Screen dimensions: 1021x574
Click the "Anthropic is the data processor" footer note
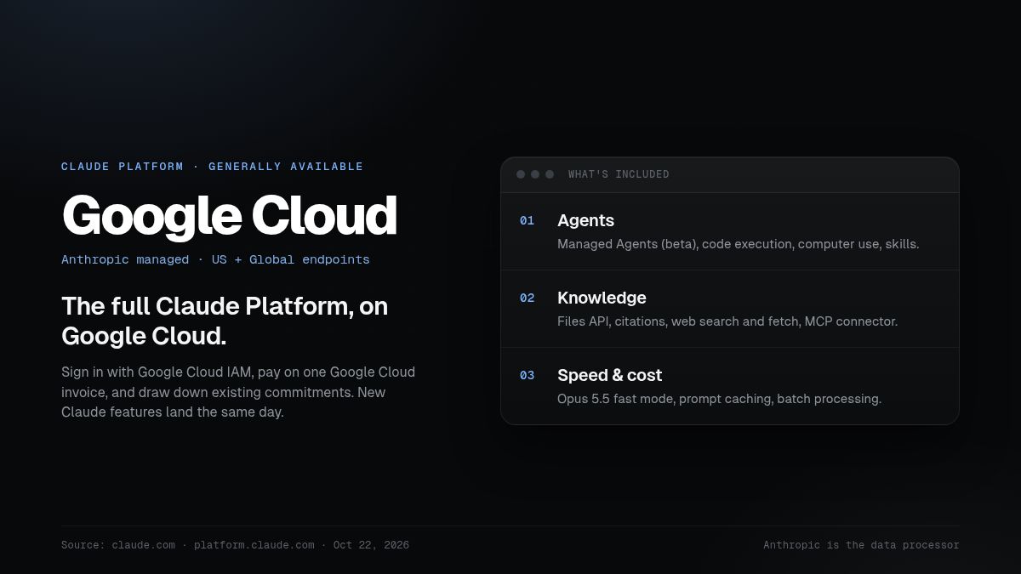[x=861, y=545]
